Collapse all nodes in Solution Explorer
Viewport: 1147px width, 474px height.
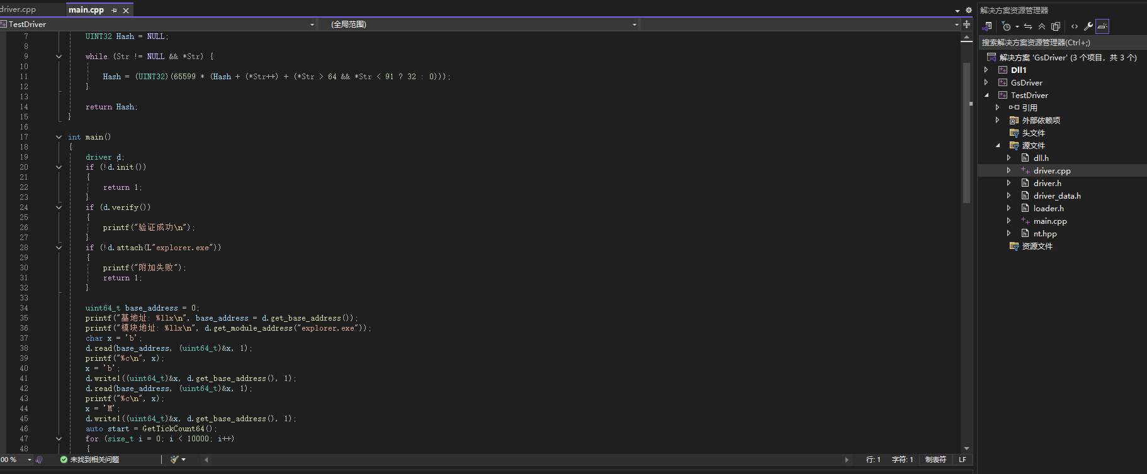point(1042,26)
